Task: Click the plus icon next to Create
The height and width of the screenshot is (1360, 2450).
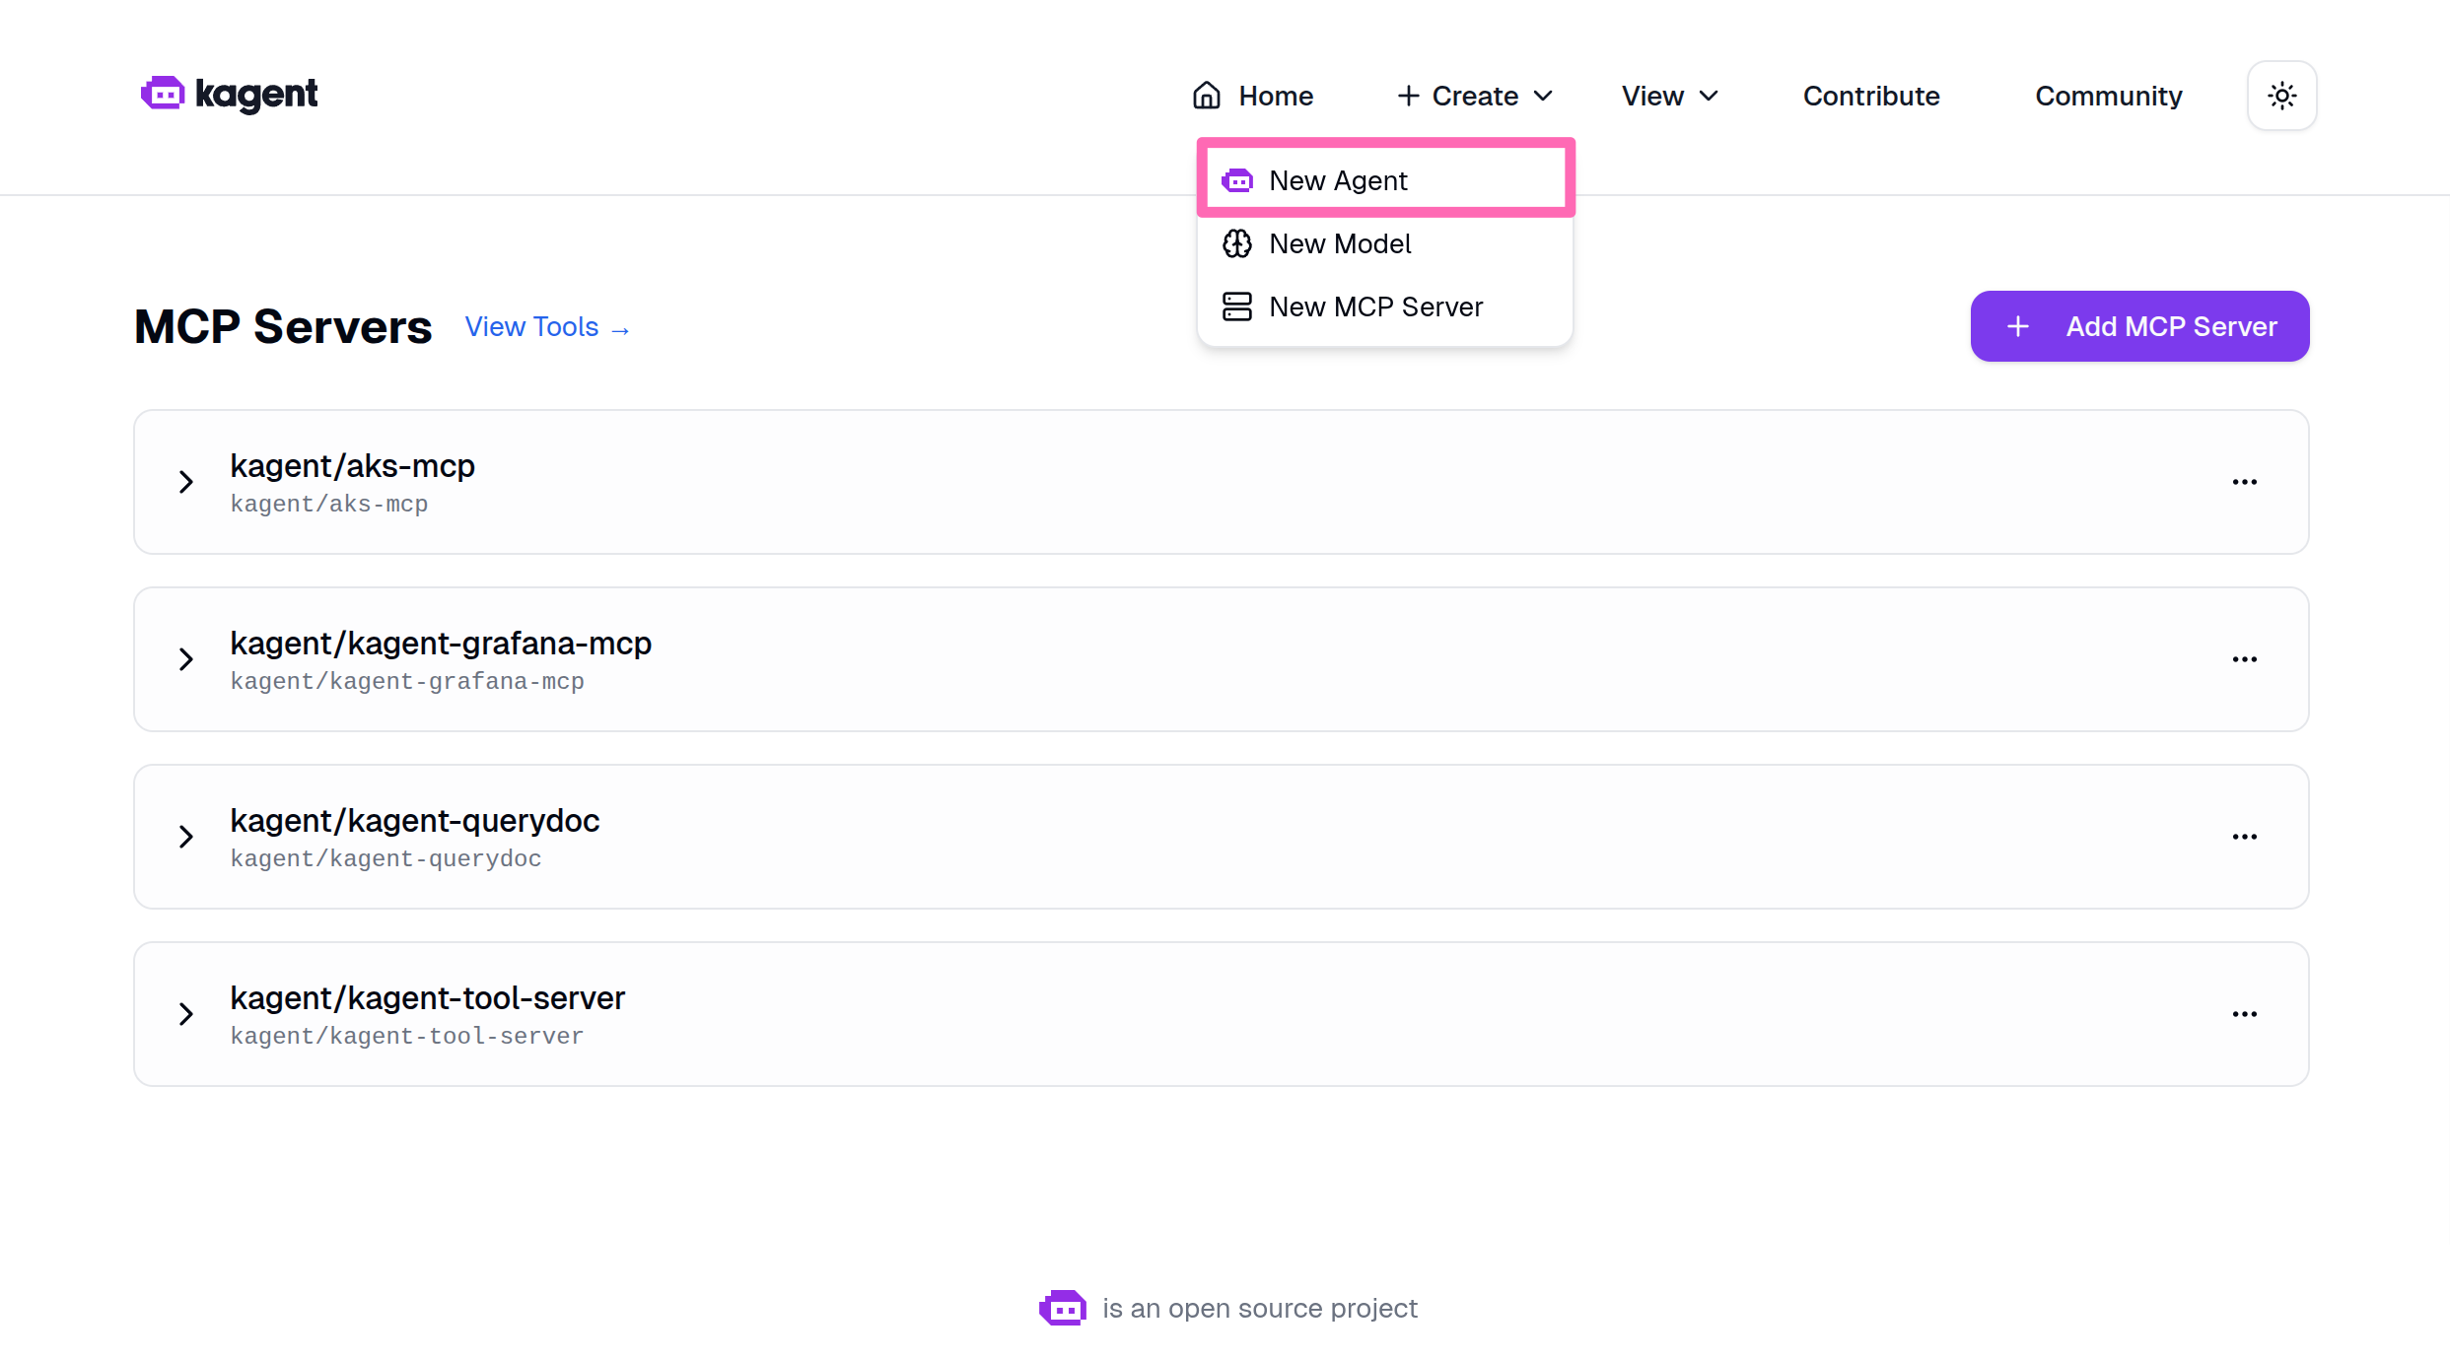Action: click(x=1409, y=95)
